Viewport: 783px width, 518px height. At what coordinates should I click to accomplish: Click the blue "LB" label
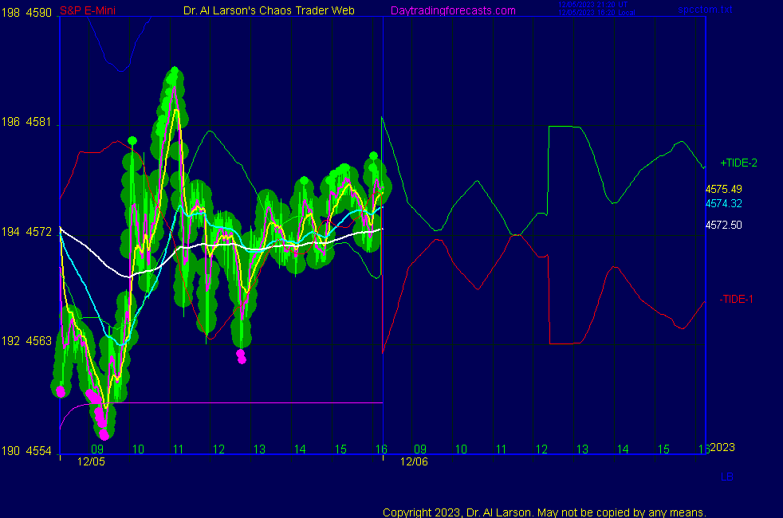727,477
